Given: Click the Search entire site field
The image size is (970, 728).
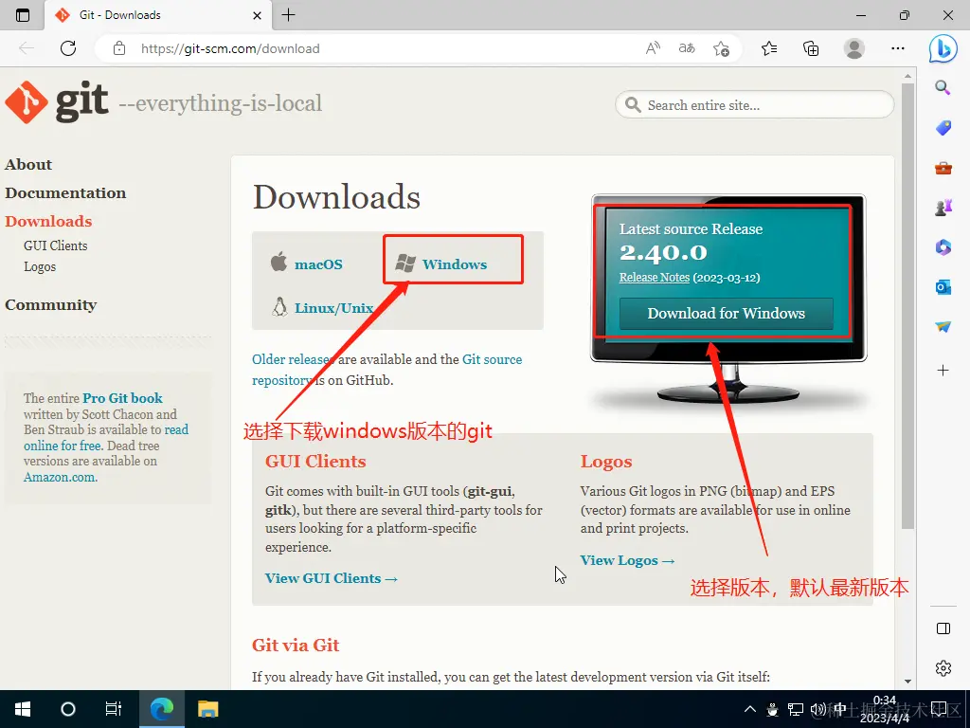Looking at the screenshot, I should 755,104.
